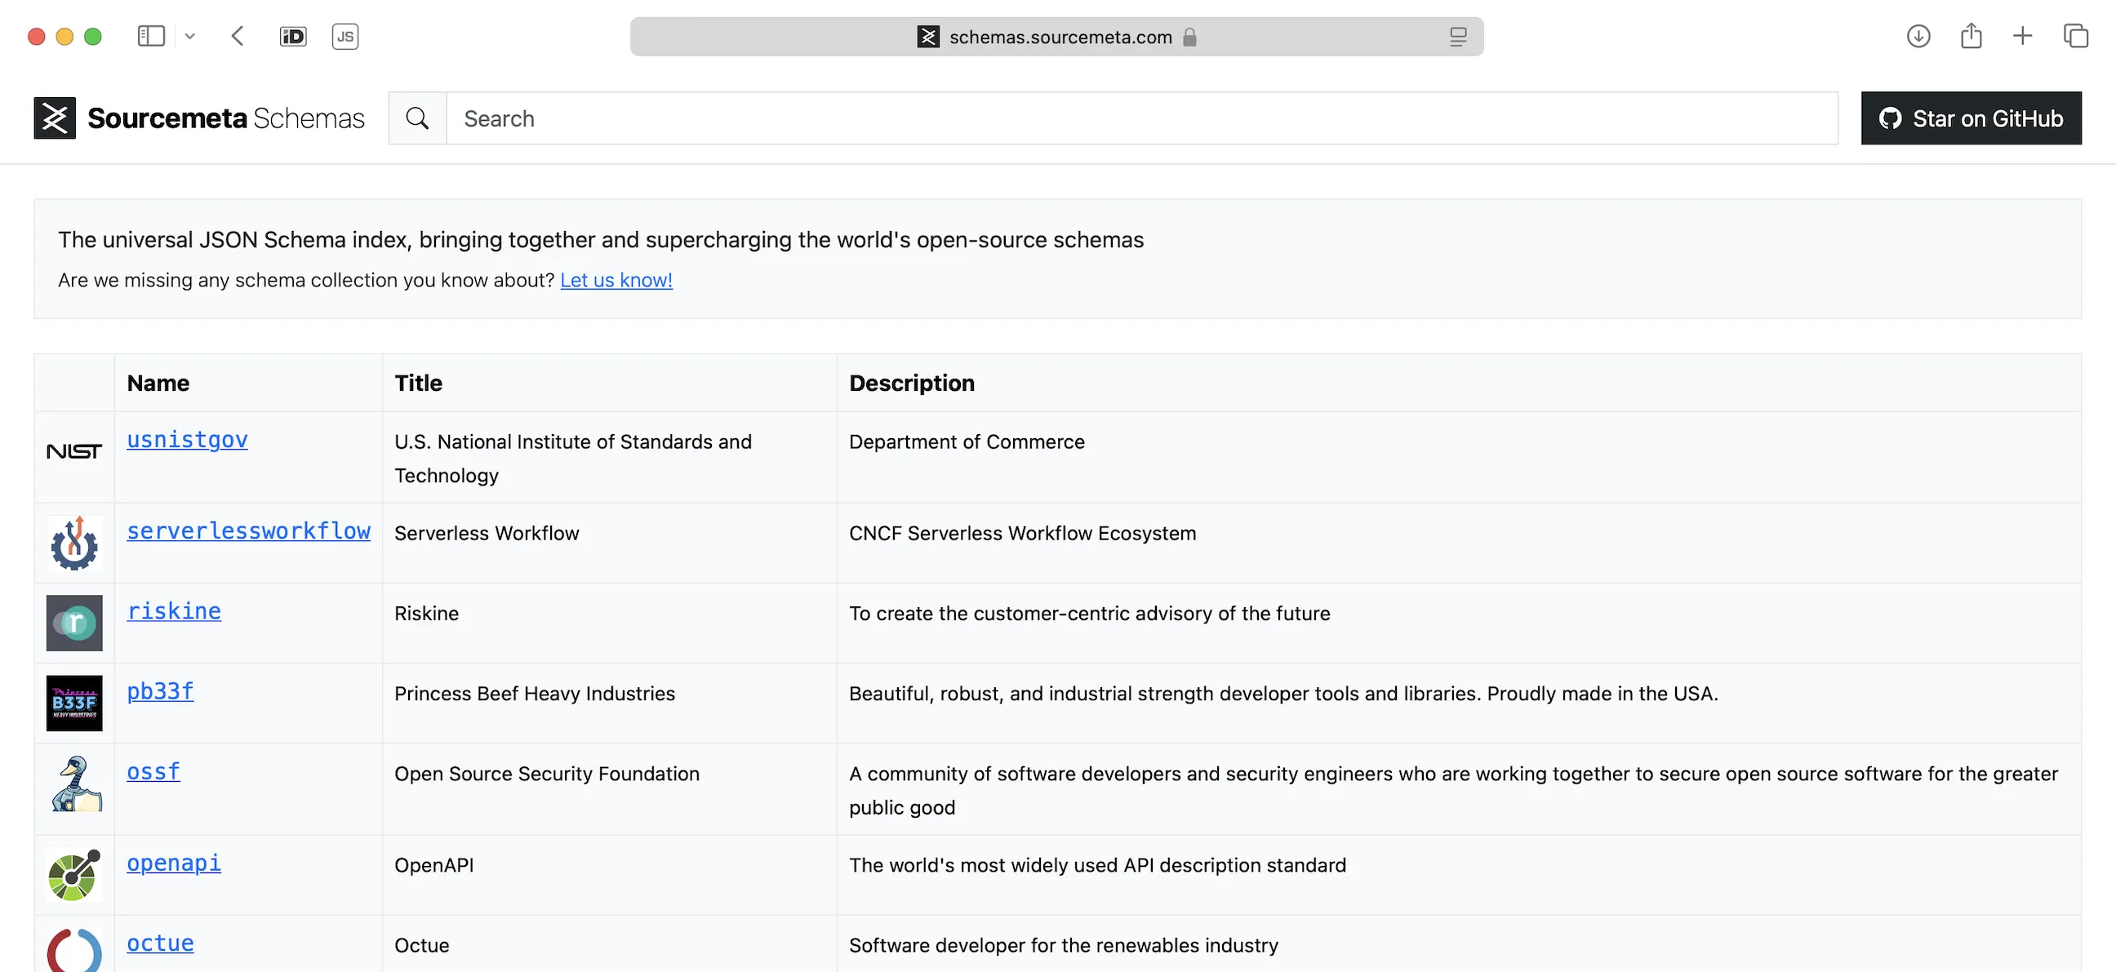Viewport: 2116px width, 972px height.
Task: Click the pb33f 'Beautiful, robust' description
Action: (x=1283, y=695)
